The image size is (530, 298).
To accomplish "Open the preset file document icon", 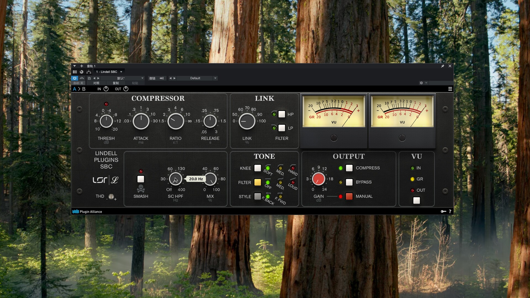I will point(89,78).
